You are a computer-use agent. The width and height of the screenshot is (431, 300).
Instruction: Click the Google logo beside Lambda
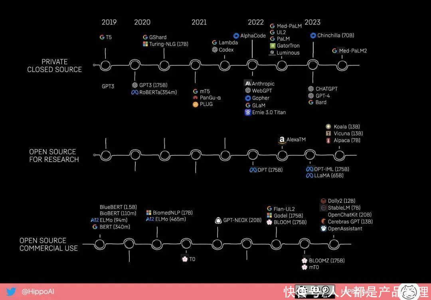215,43
